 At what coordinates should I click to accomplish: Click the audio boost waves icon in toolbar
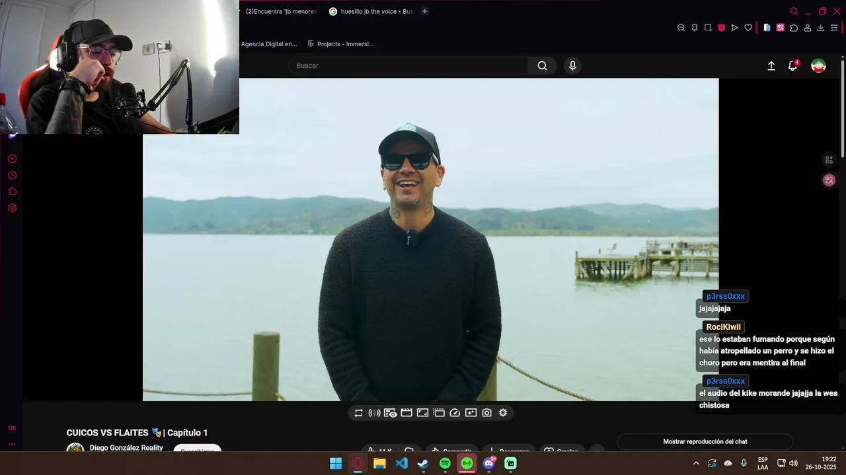[x=374, y=413]
